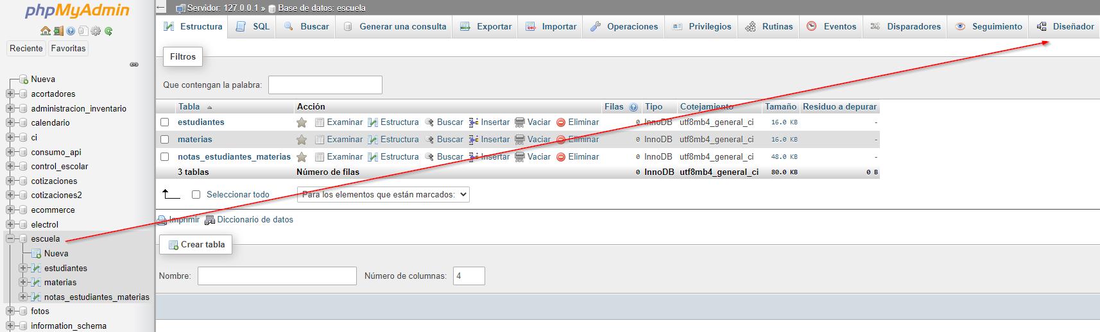Go to the Operaciones tab

tap(624, 26)
